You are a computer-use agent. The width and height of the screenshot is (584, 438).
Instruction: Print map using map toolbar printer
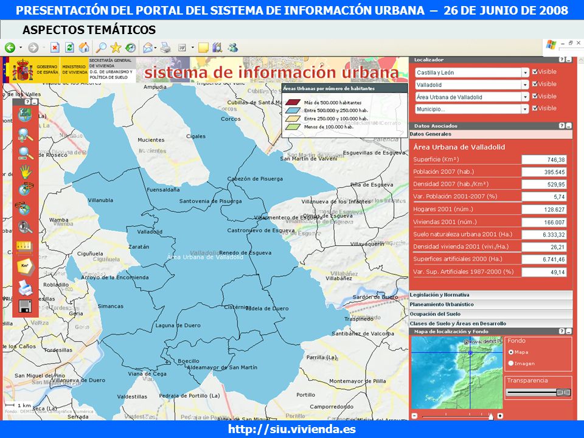point(26,288)
